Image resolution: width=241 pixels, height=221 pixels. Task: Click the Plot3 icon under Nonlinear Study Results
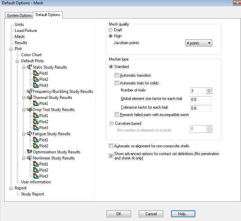pos(36,176)
